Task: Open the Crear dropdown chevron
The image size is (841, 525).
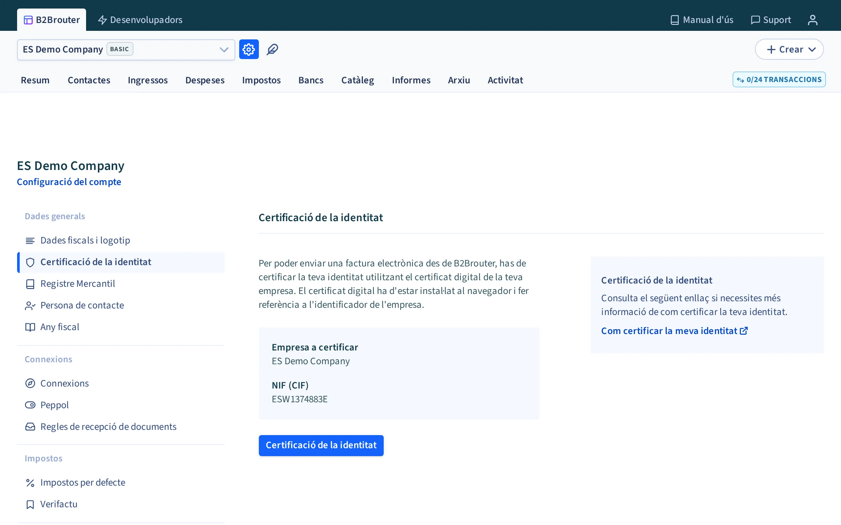Action: point(812,49)
